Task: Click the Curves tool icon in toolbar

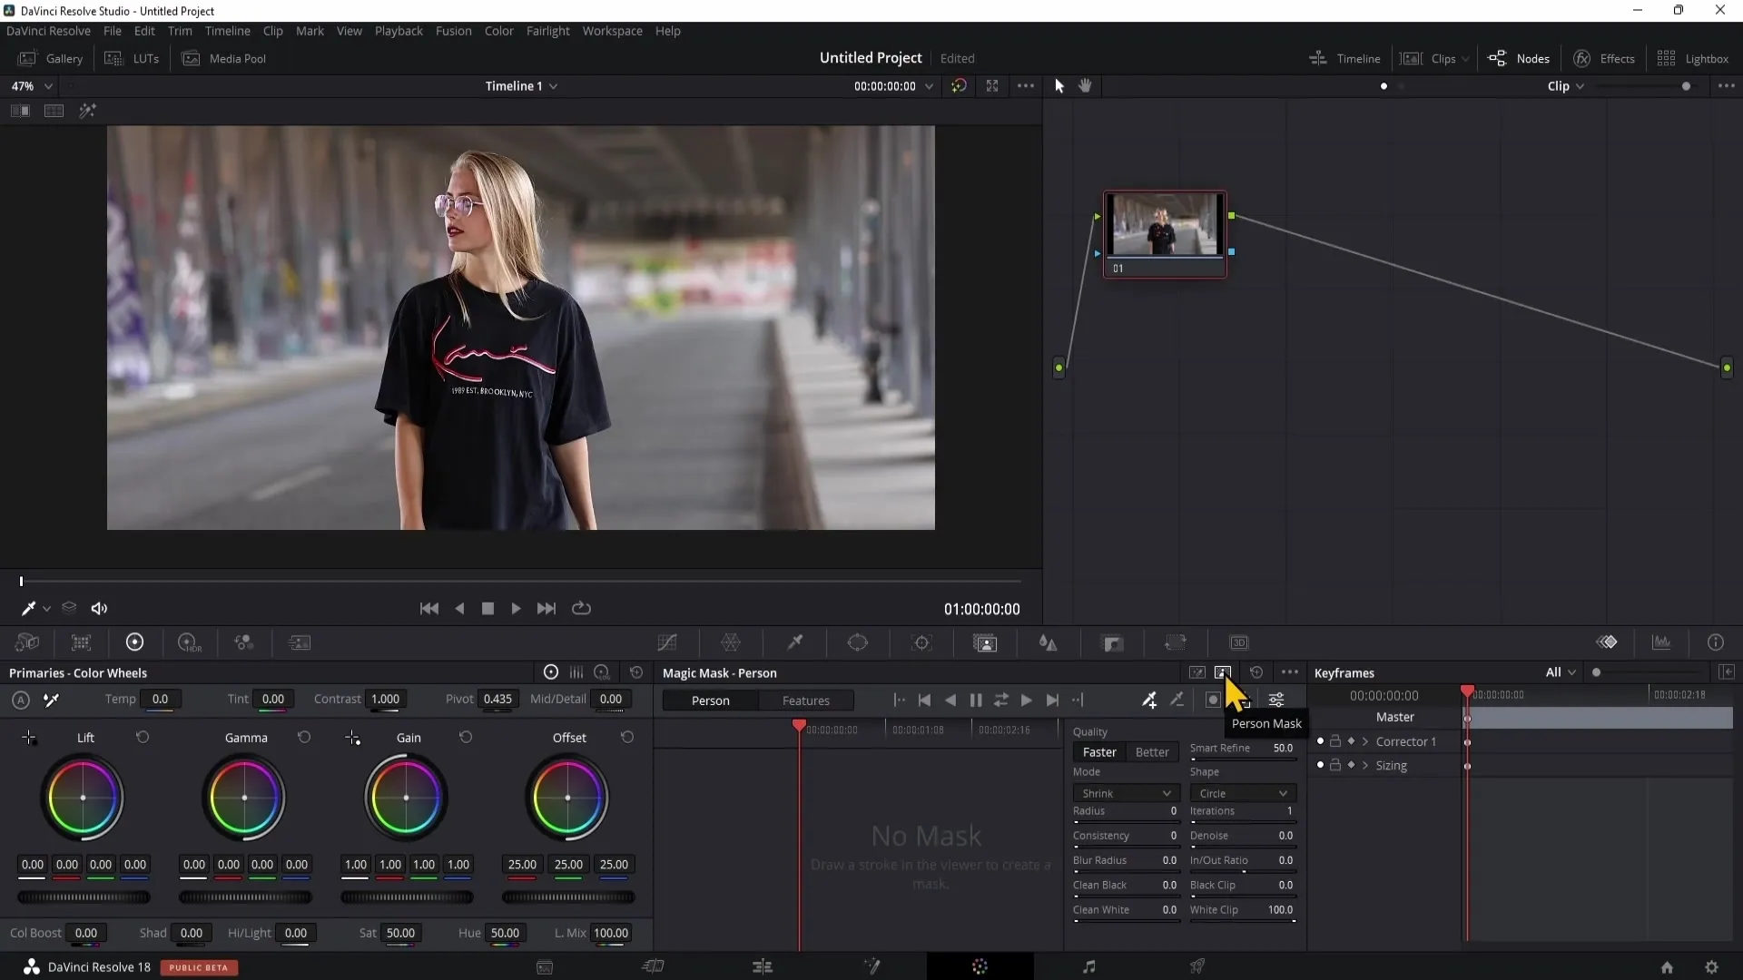Action: [667, 642]
